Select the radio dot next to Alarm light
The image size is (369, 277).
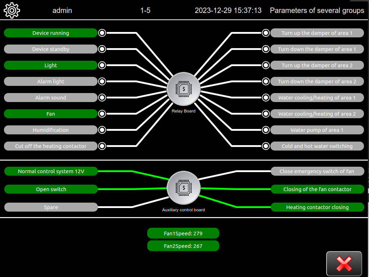coord(102,82)
